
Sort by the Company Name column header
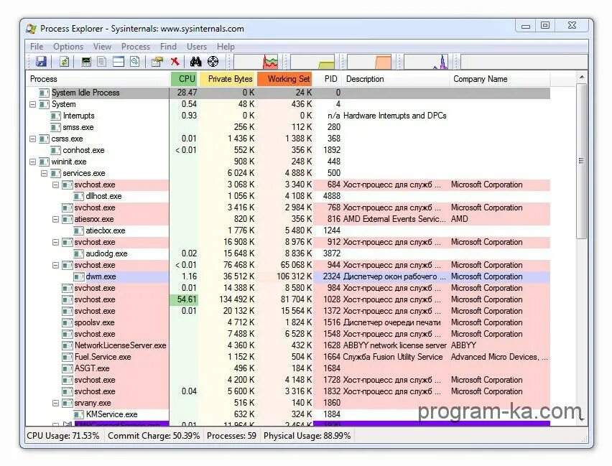[500, 79]
